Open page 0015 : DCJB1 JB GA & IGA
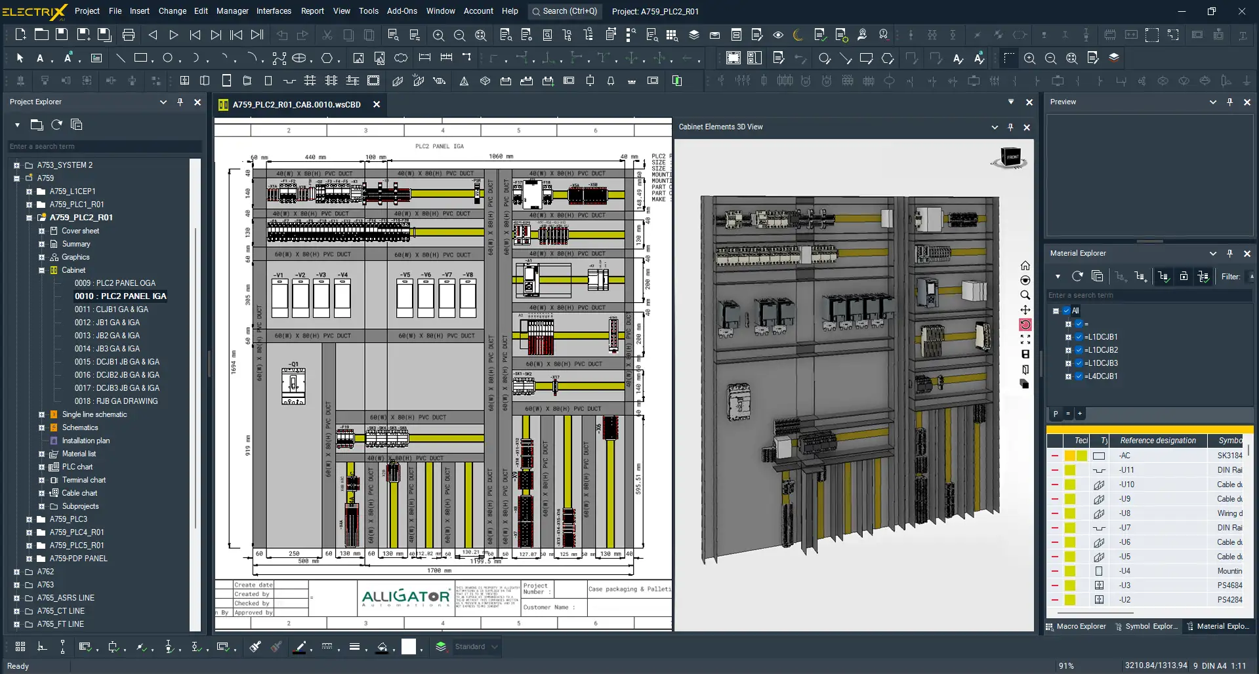 (x=117, y=362)
